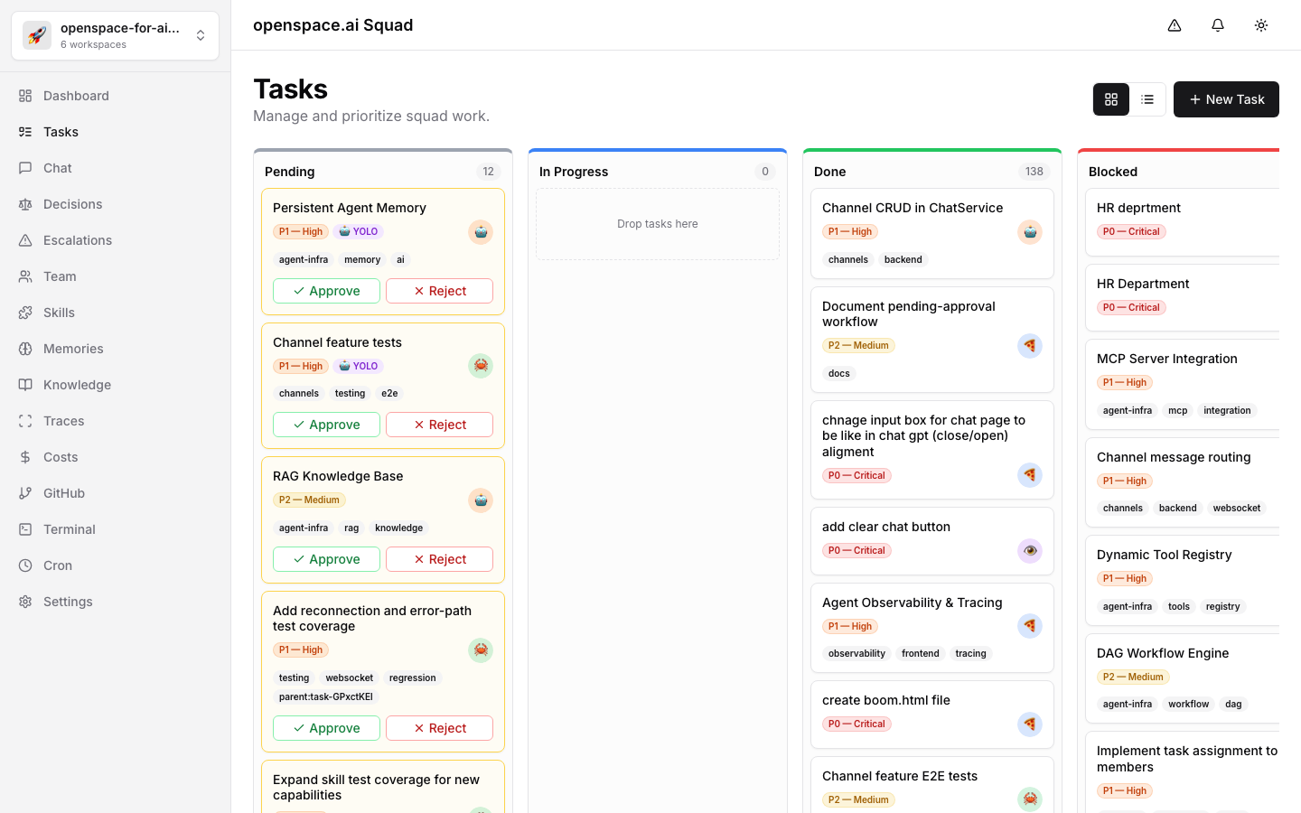Approve the Persistent Agent Memory task
This screenshot has width=1301, height=813.
(x=326, y=291)
